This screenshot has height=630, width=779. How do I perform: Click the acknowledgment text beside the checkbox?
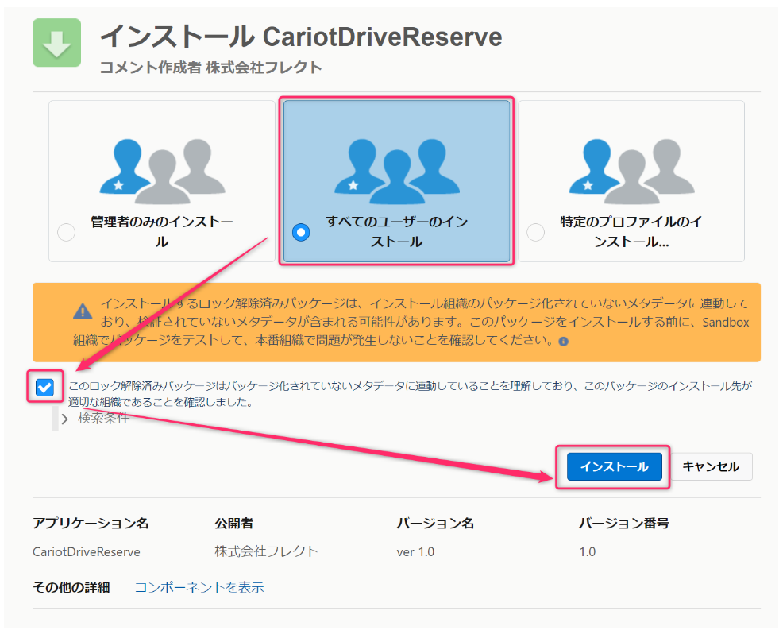pyautogui.click(x=410, y=393)
